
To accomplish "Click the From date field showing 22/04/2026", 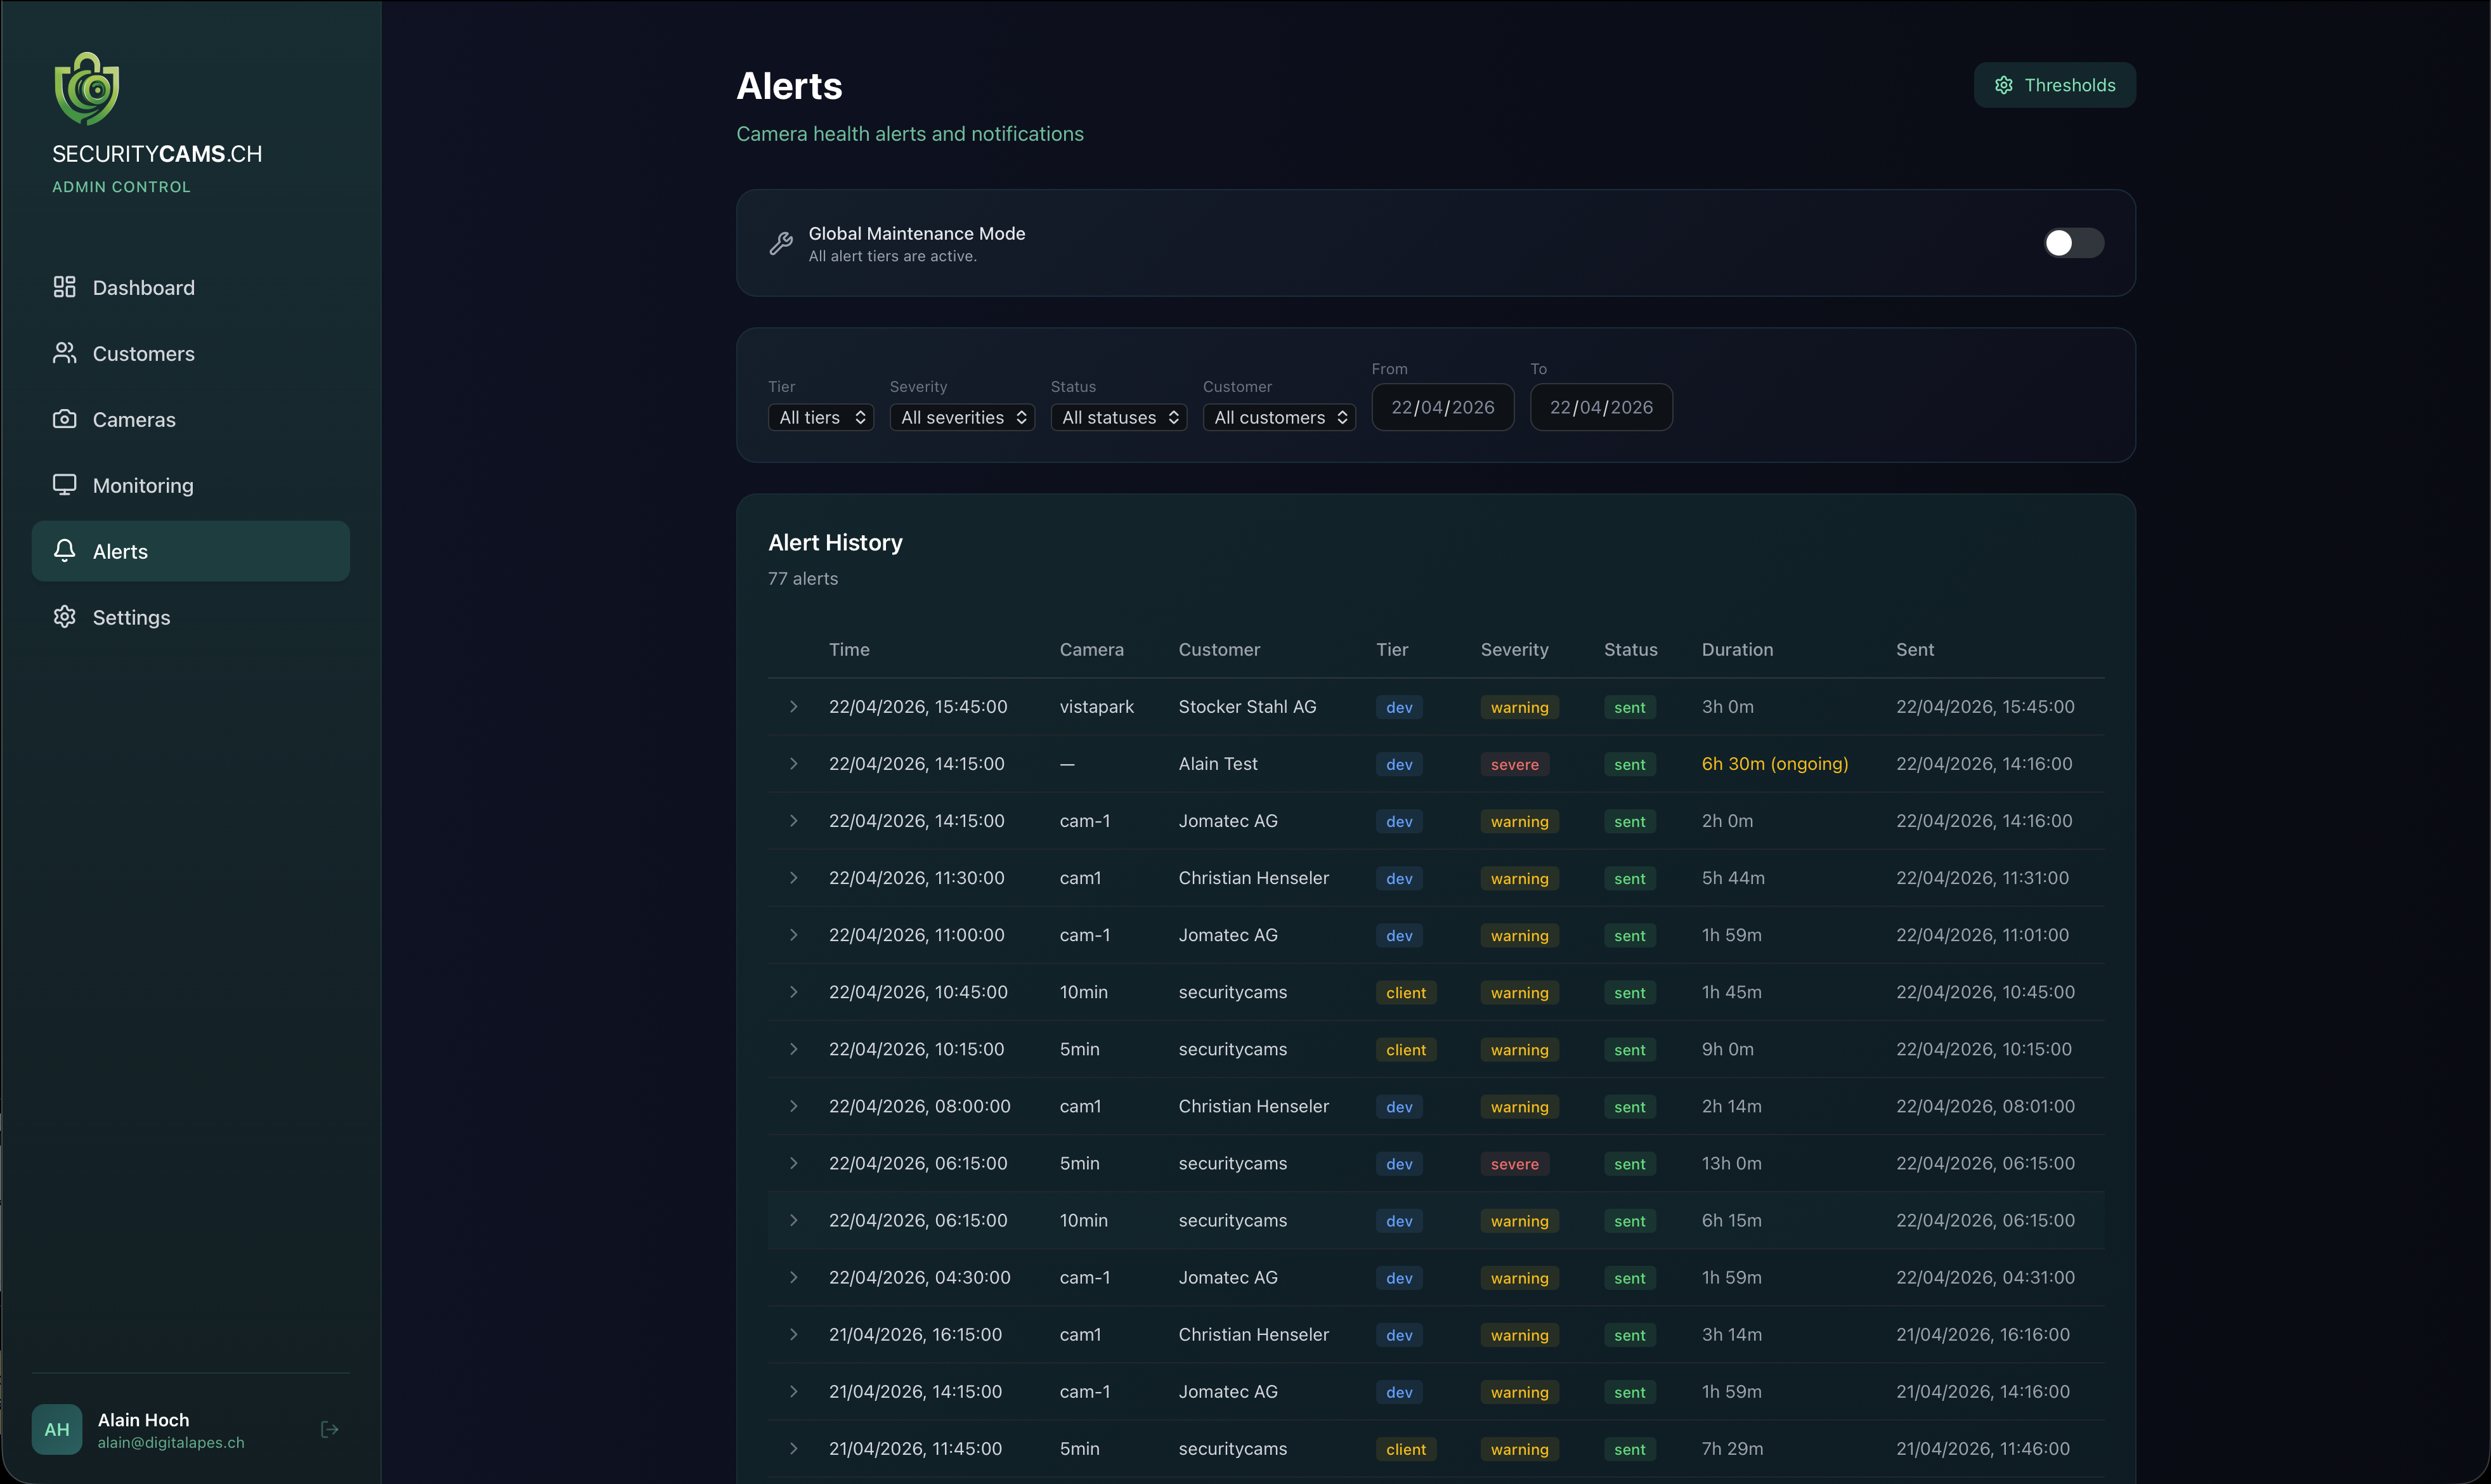I will coord(1442,407).
